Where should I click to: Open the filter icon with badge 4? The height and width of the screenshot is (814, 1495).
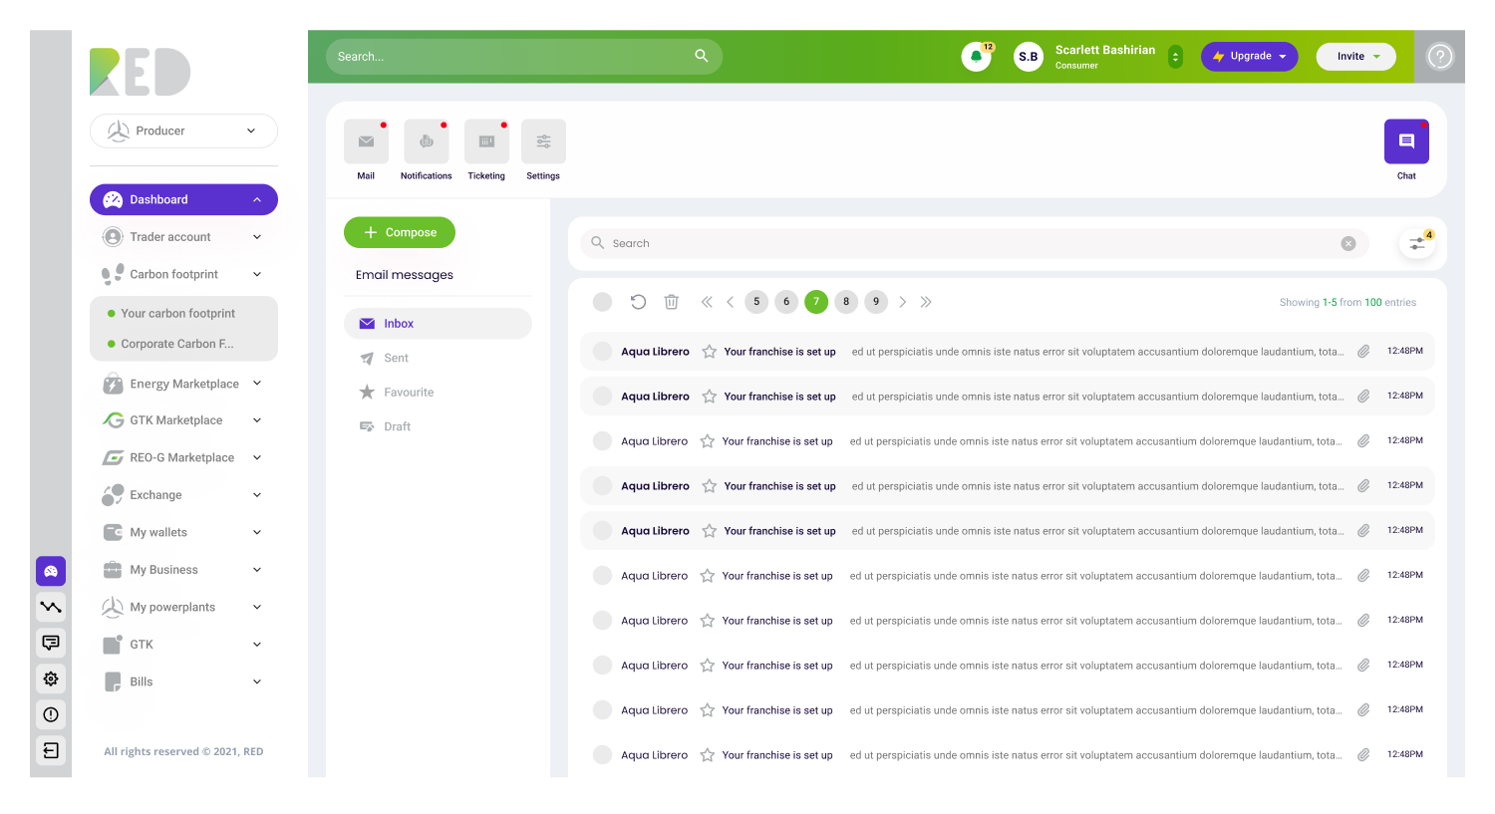(1417, 243)
